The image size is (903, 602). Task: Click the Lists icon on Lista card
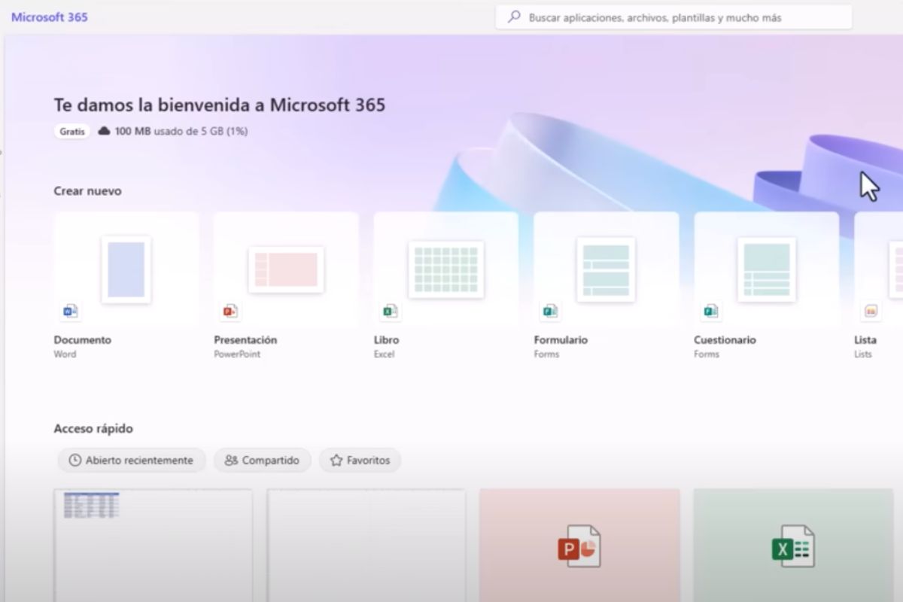(x=871, y=311)
